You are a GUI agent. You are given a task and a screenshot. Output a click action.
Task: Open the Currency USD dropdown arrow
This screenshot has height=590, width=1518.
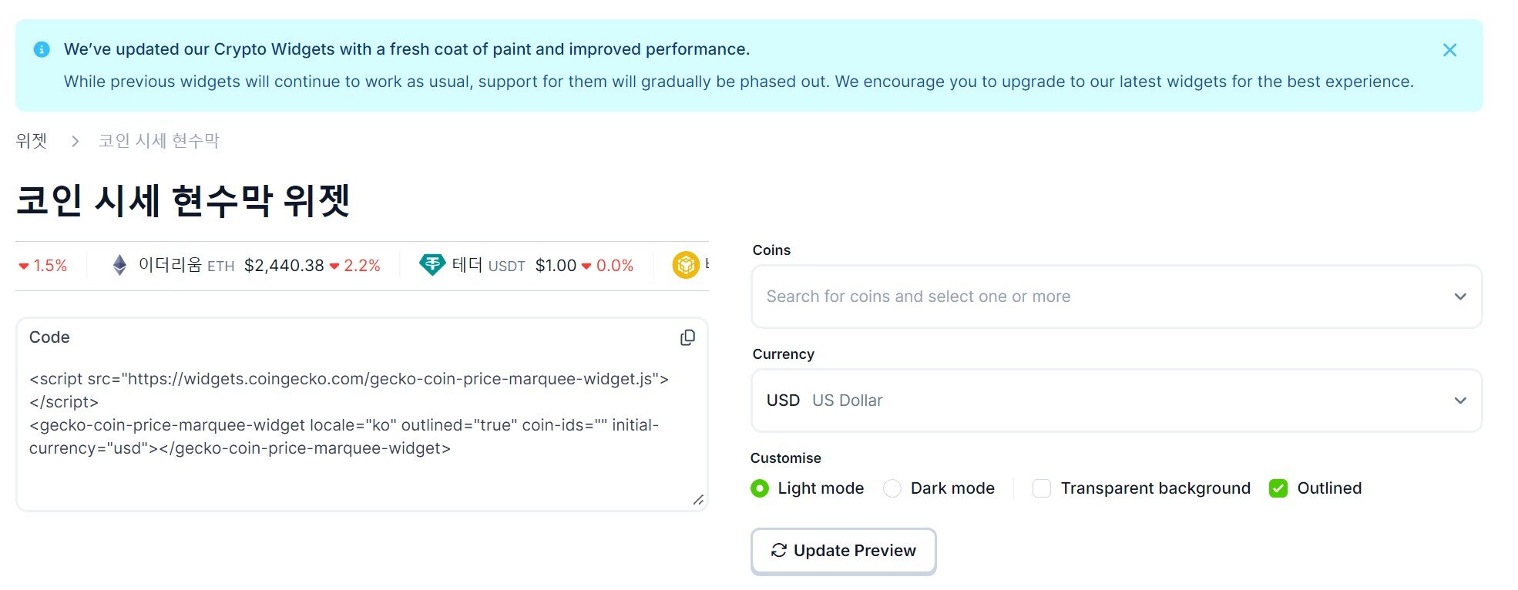coord(1459,401)
